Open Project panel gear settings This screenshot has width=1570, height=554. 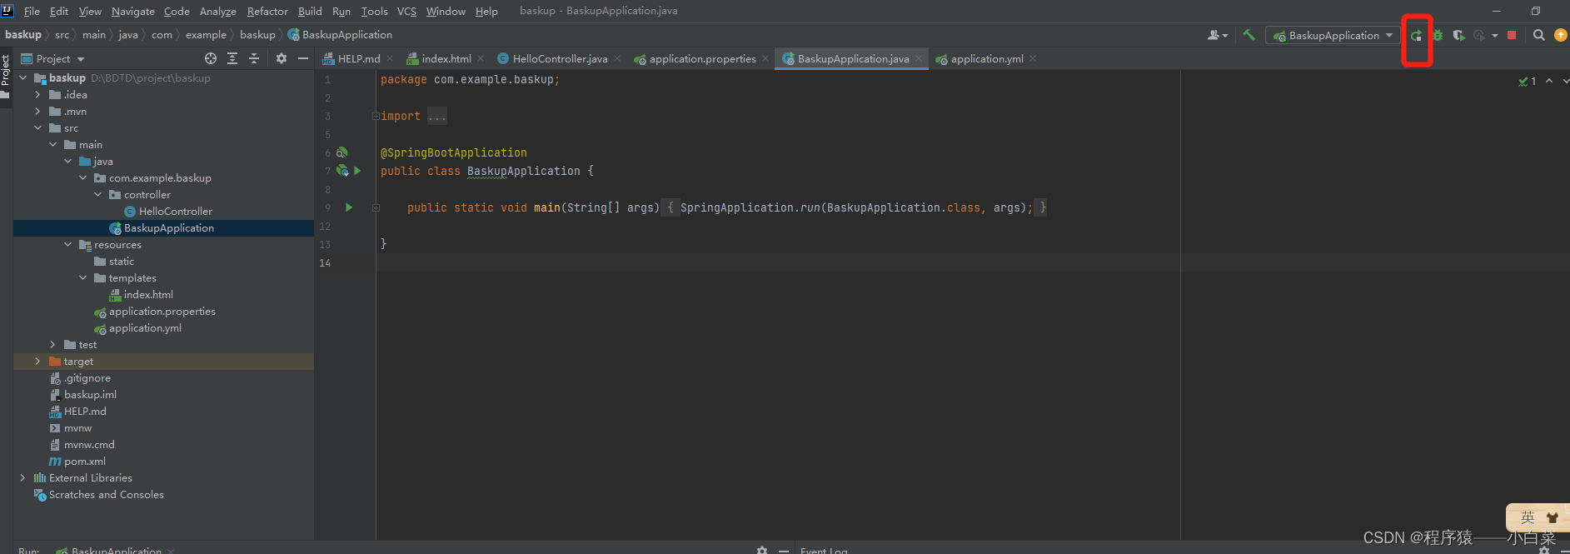pyautogui.click(x=282, y=58)
